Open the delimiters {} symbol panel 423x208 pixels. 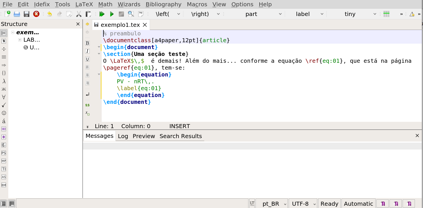point(4,73)
